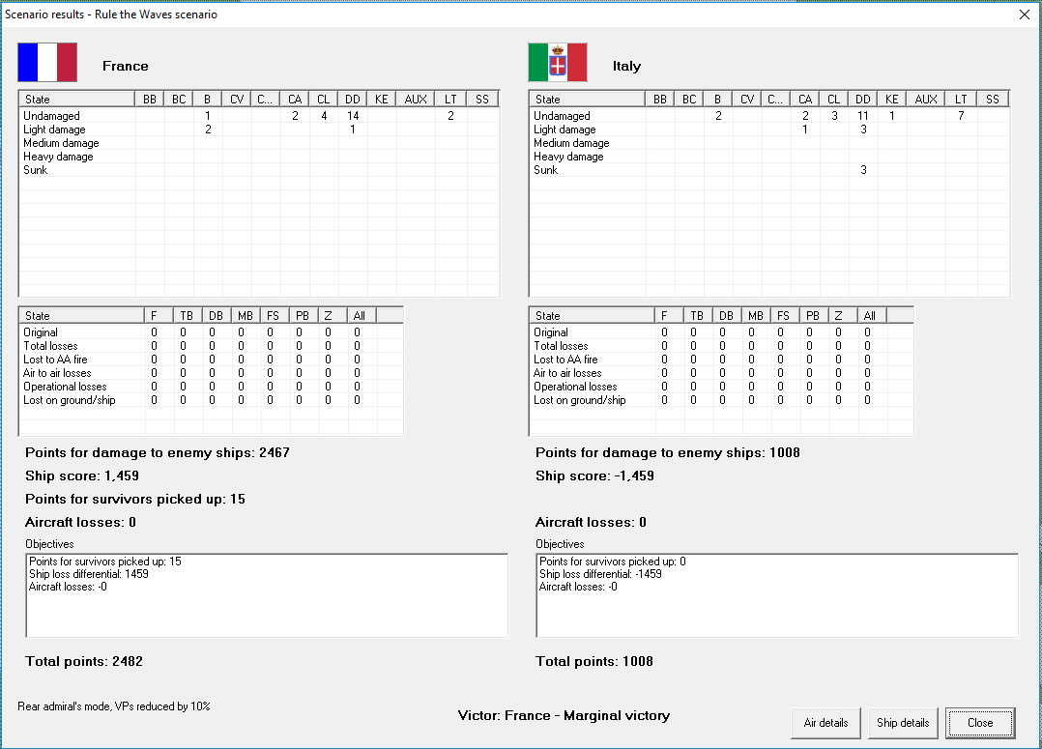
Task: Click the TB column header in France's aircraft table
Action: (188, 316)
